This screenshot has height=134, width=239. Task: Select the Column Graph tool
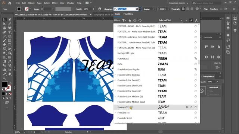pos(4,70)
